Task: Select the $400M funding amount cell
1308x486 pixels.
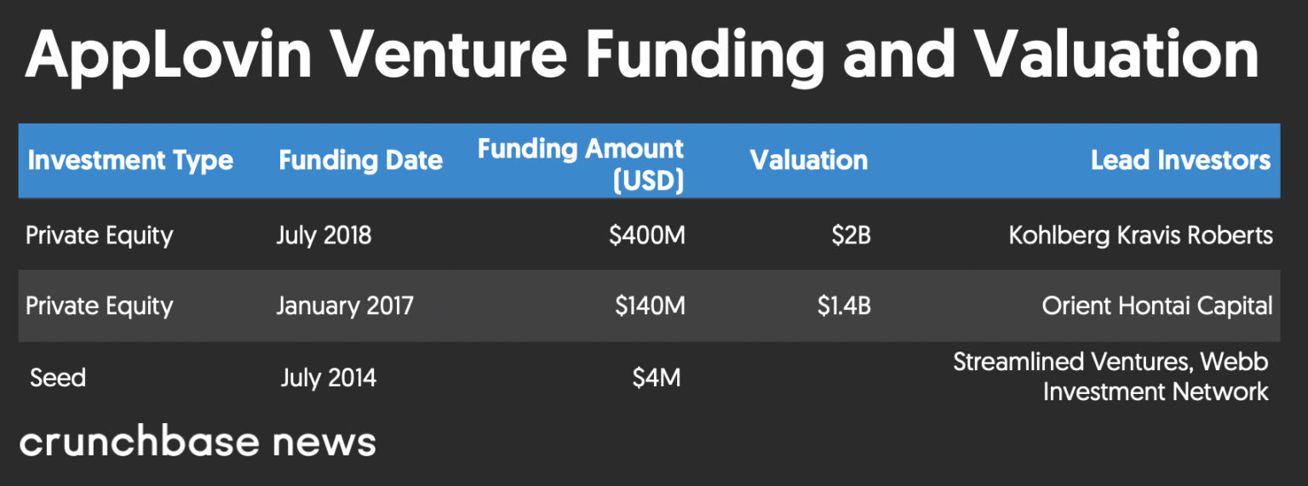Action: 647,236
